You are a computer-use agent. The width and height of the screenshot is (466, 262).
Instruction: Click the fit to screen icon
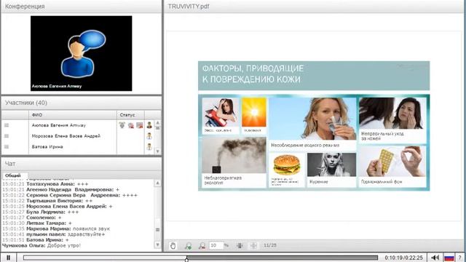coord(253,245)
